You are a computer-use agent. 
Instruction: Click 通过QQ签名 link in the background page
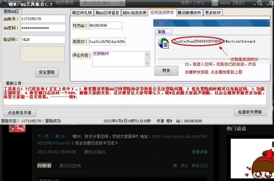(x=95, y=152)
